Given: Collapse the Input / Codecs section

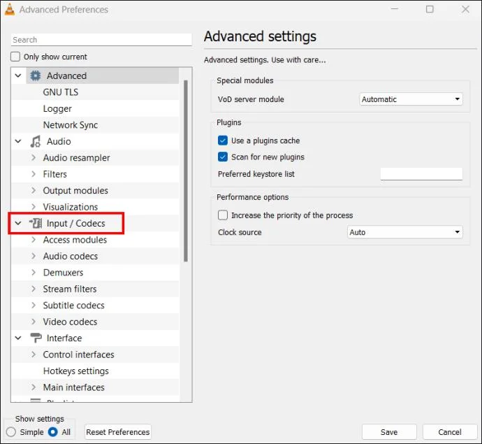Looking at the screenshot, I should coord(18,223).
